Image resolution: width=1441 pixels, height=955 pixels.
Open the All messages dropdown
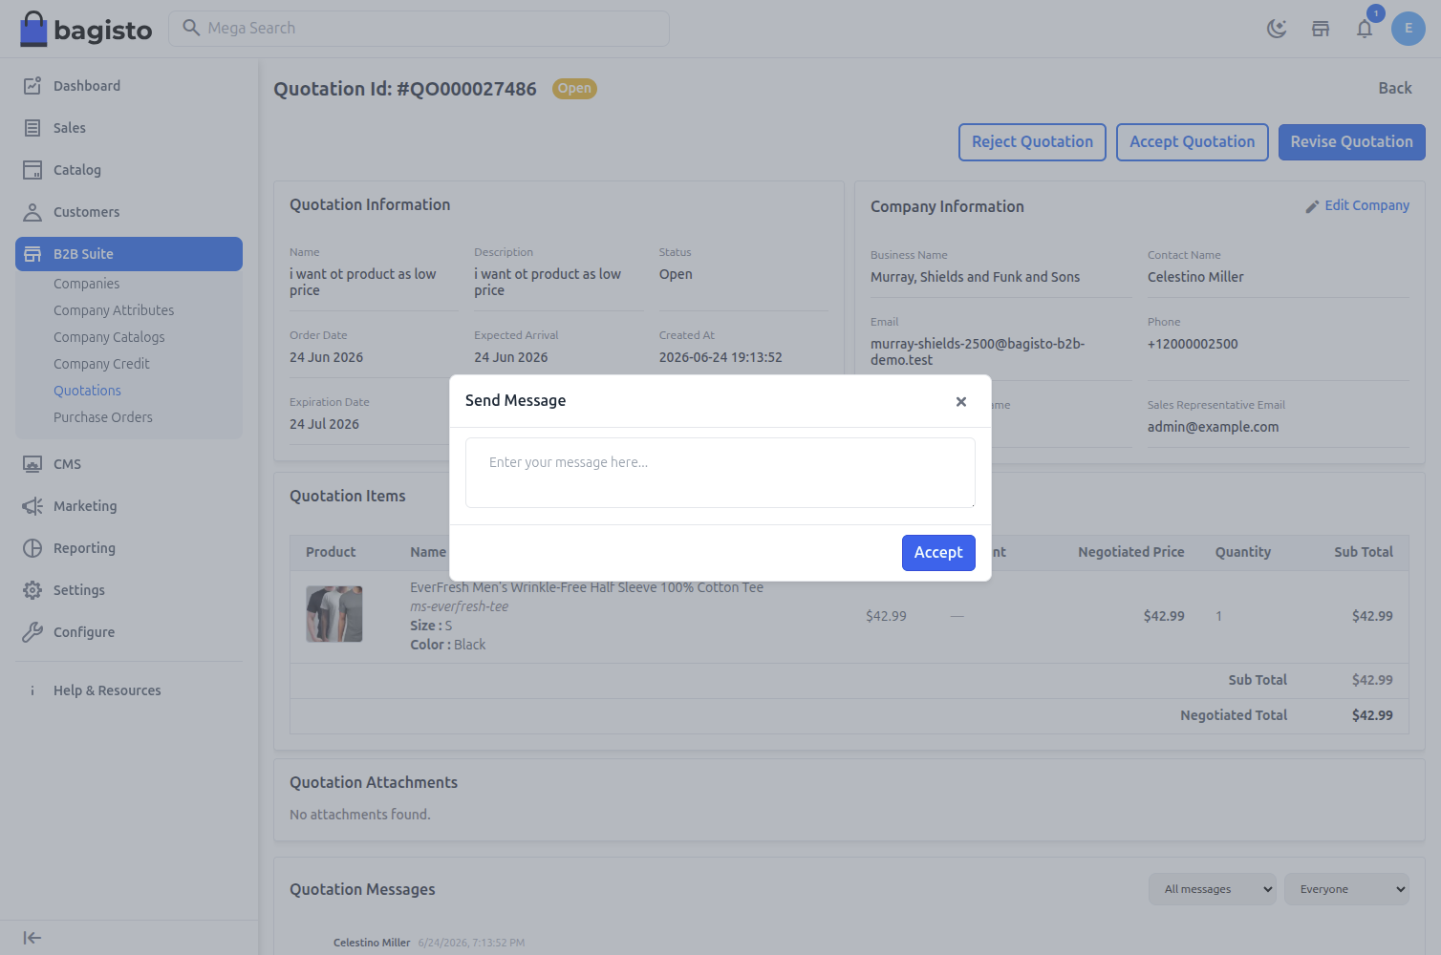1212,889
